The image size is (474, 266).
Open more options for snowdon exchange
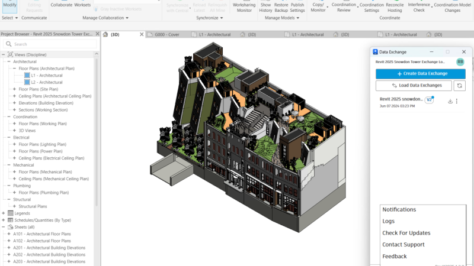(457, 101)
